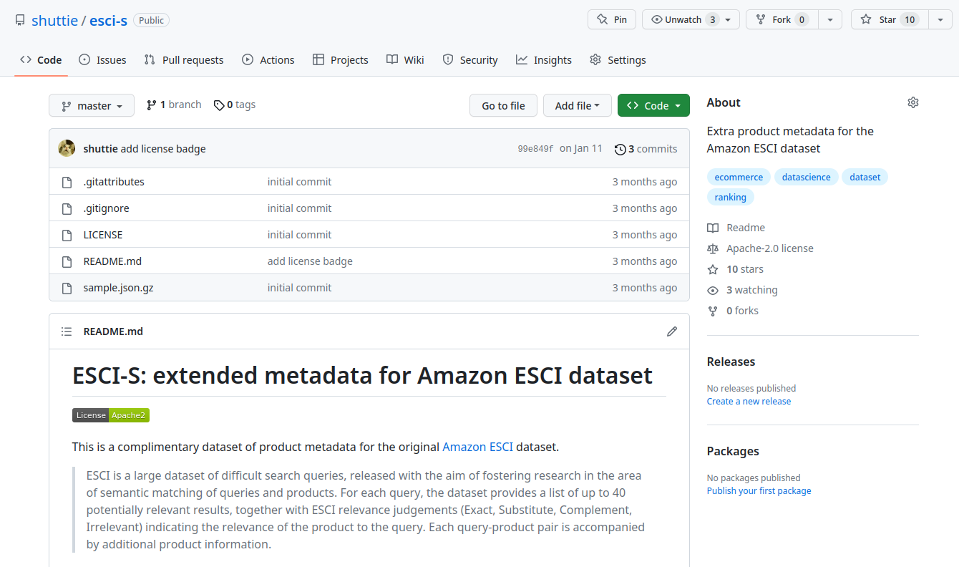959x567 pixels.
Task: Click the ecommerce topic tag
Action: tap(739, 177)
